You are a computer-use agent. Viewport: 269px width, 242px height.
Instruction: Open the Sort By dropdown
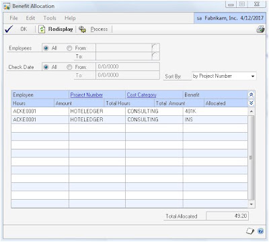[x=253, y=76]
